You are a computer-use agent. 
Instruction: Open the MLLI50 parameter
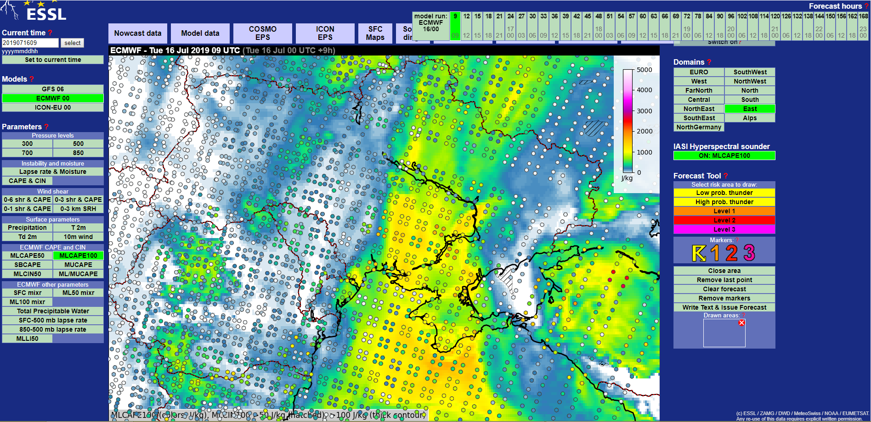point(28,339)
